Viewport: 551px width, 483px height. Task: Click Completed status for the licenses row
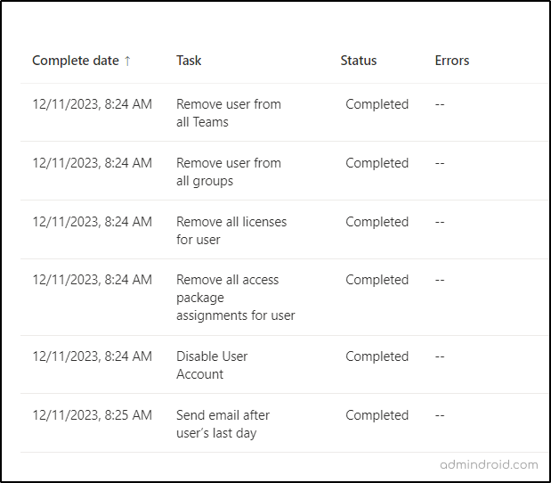click(377, 222)
